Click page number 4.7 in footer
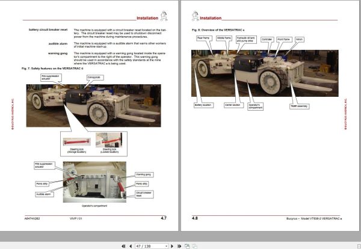This screenshot has width=361, height=249. [x=164, y=218]
